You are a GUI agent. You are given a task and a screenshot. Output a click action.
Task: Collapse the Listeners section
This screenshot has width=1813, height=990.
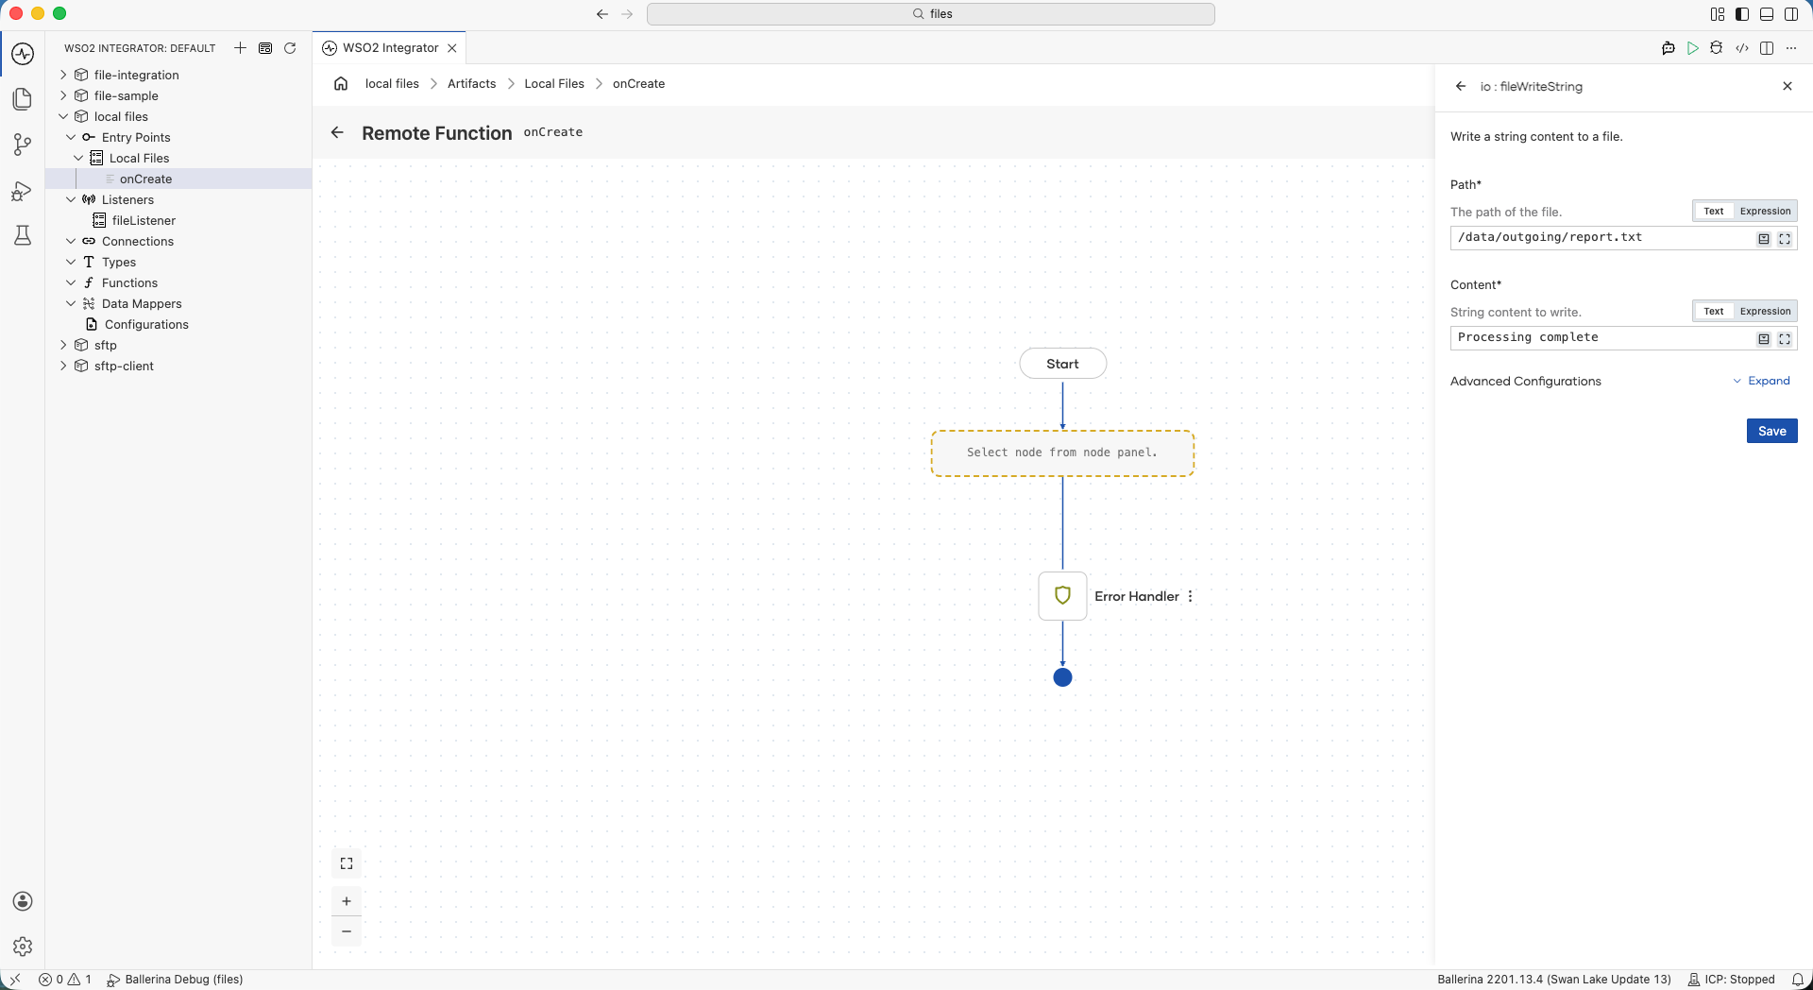pos(71,199)
